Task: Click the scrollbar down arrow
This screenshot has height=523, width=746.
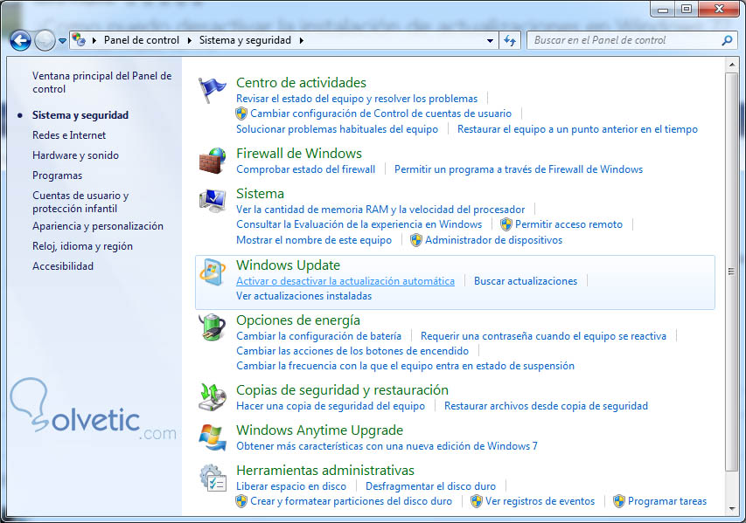Action: [x=731, y=510]
